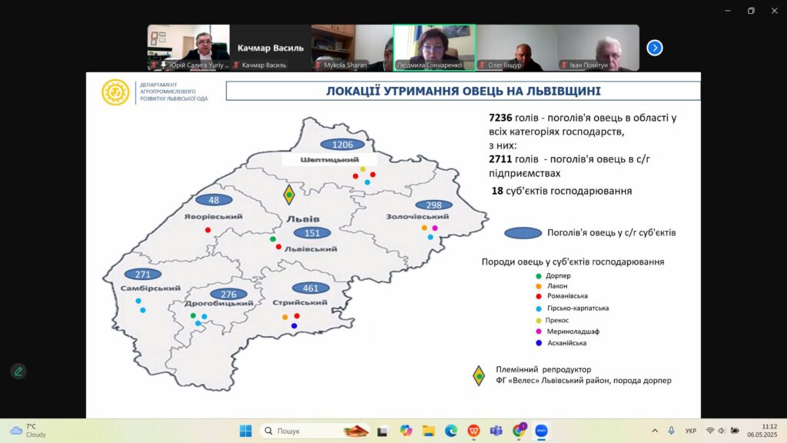This screenshot has height=443, width=787.
Task: Open Copilot from the taskbar
Action: coord(406,431)
